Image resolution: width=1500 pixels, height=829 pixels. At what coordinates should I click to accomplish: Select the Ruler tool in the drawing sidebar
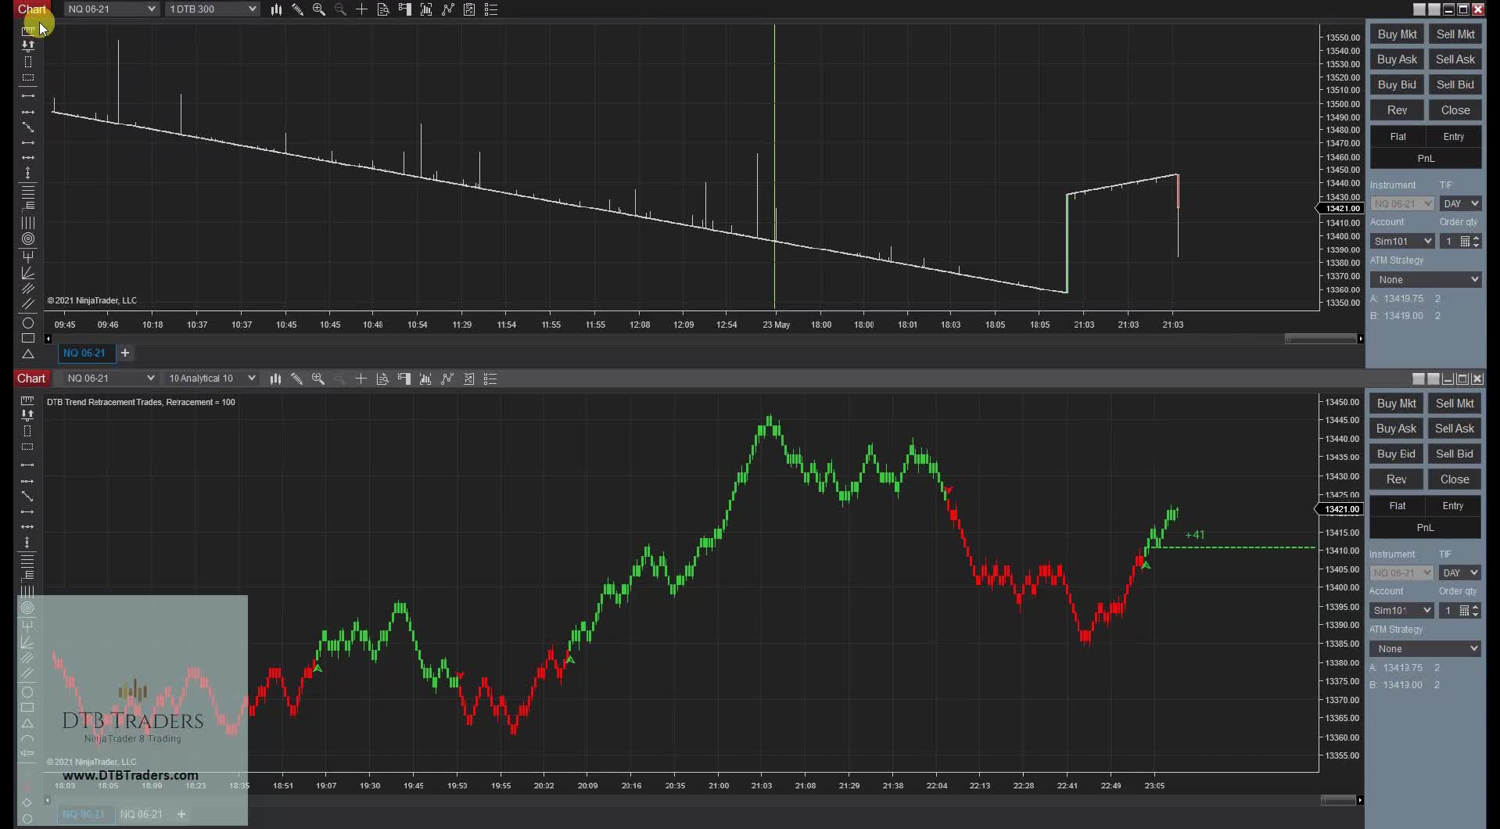[x=27, y=30]
